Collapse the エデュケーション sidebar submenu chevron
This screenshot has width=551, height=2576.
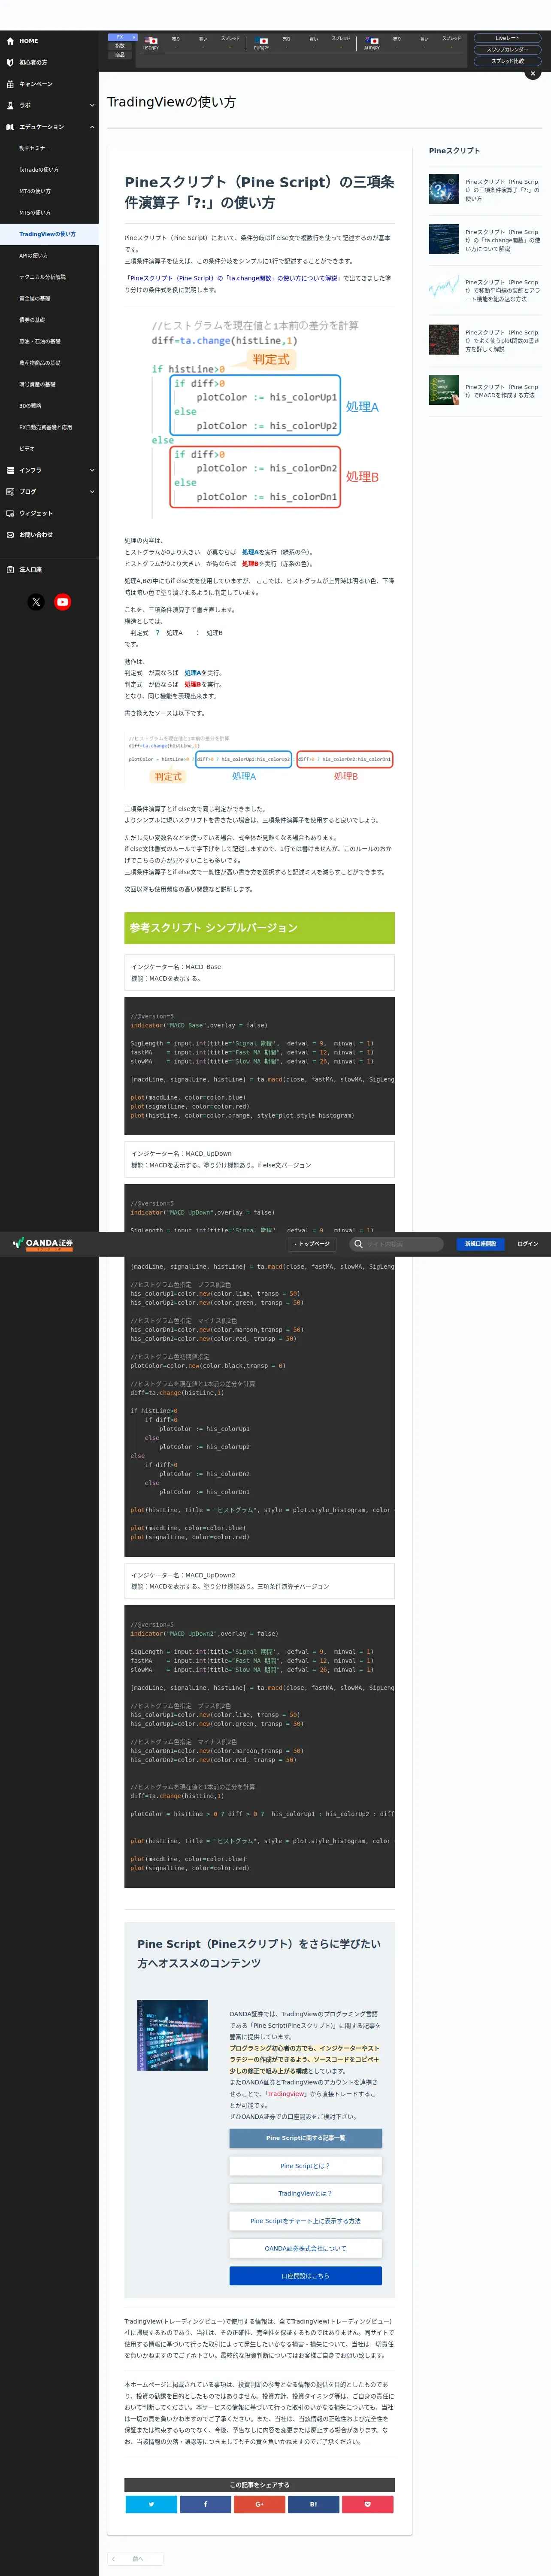(92, 127)
